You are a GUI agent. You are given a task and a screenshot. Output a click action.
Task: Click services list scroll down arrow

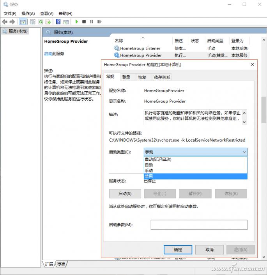point(263,257)
